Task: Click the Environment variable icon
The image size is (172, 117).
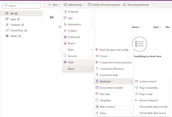Action: [x=97, y=88]
